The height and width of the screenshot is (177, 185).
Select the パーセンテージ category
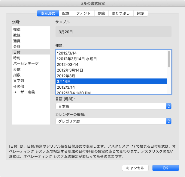coord(26,64)
